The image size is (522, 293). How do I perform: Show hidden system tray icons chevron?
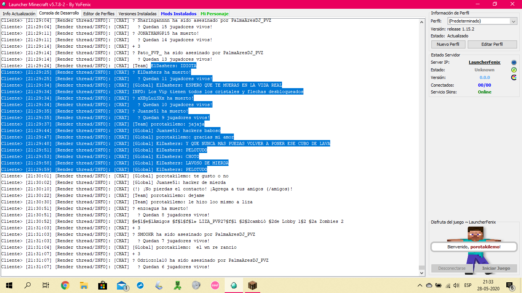420,285
